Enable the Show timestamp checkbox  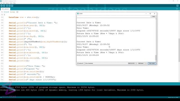click(x=85, y=63)
